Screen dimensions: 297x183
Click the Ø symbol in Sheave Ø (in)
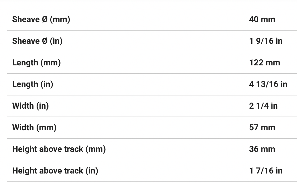44,41
